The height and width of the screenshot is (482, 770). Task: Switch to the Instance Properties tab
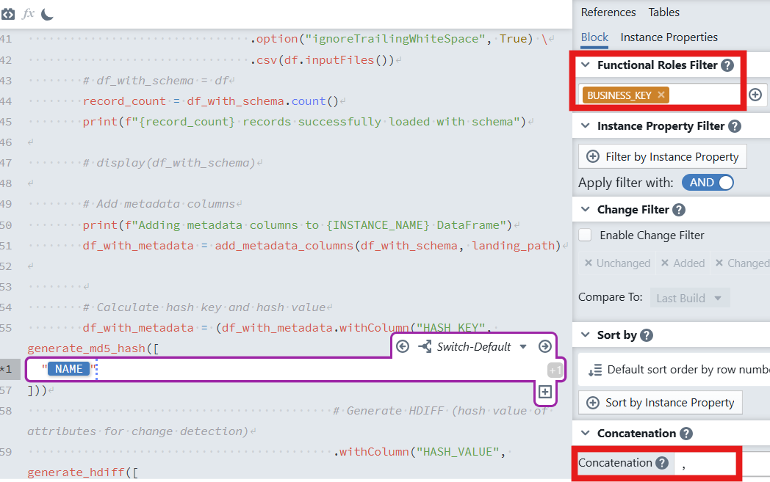pos(669,37)
